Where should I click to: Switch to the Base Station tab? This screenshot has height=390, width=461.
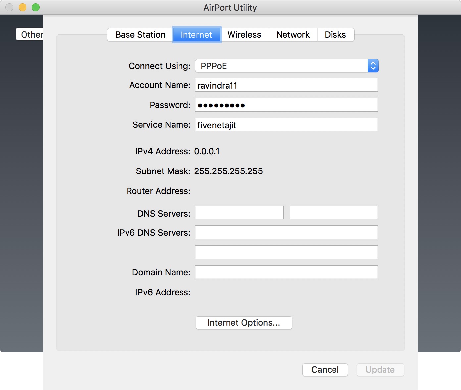pyautogui.click(x=140, y=35)
